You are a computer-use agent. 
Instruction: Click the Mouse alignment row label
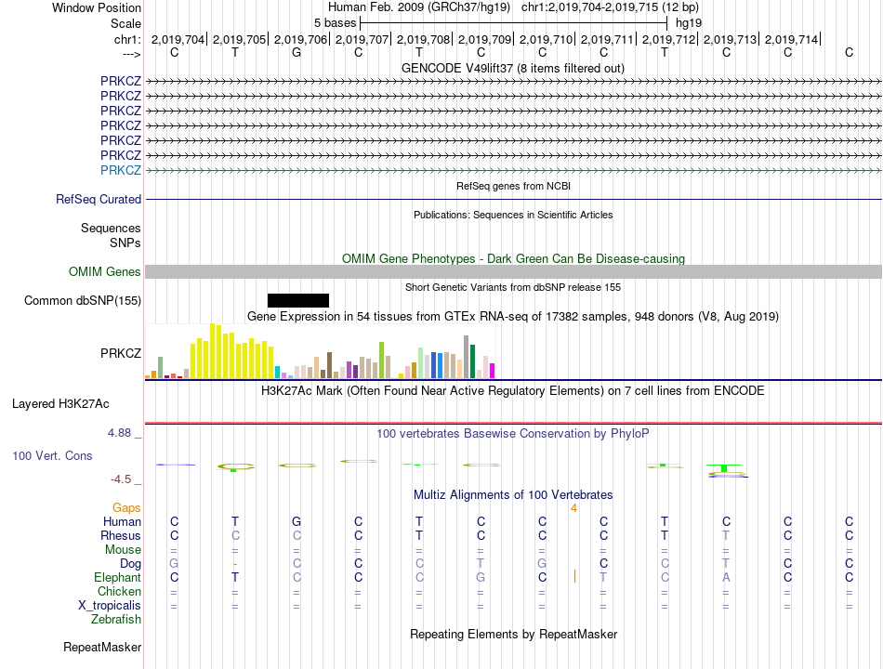click(124, 550)
